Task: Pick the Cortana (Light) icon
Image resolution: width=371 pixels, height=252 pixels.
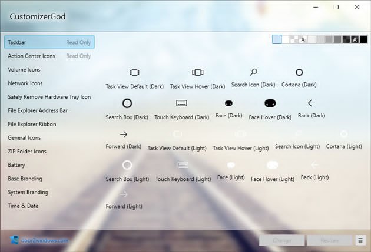Action: click(x=344, y=134)
